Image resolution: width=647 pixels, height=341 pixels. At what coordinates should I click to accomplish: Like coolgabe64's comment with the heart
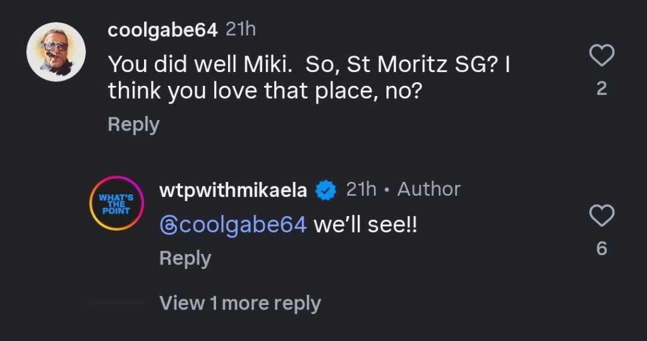pyautogui.click(x=602, y=56)
